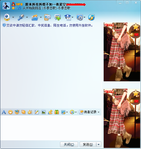Open the Sogou search S icon
The height and width of the screenshot is (149, 141).
click(x=72, y=112)
